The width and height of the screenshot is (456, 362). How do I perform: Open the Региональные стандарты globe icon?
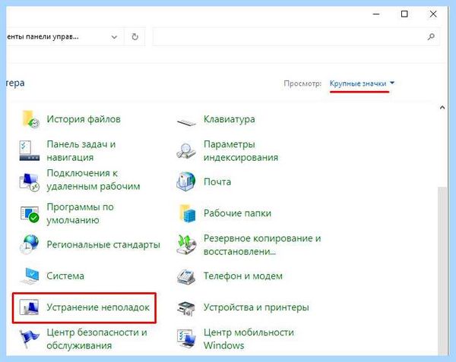click(30, 244)
